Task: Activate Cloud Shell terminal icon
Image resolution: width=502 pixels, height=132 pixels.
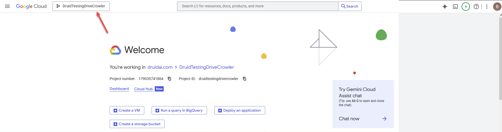Action: coord(455,7)
